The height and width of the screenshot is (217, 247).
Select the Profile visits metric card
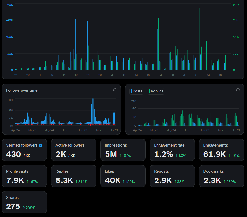(x=24, y=176)
